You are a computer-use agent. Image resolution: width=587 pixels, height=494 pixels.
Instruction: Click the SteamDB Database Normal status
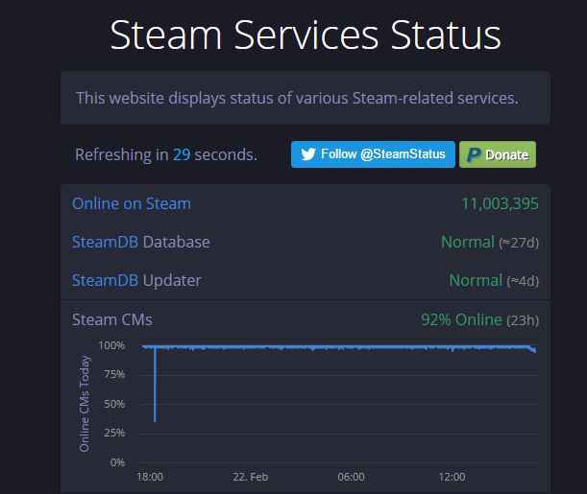point(468,242)
